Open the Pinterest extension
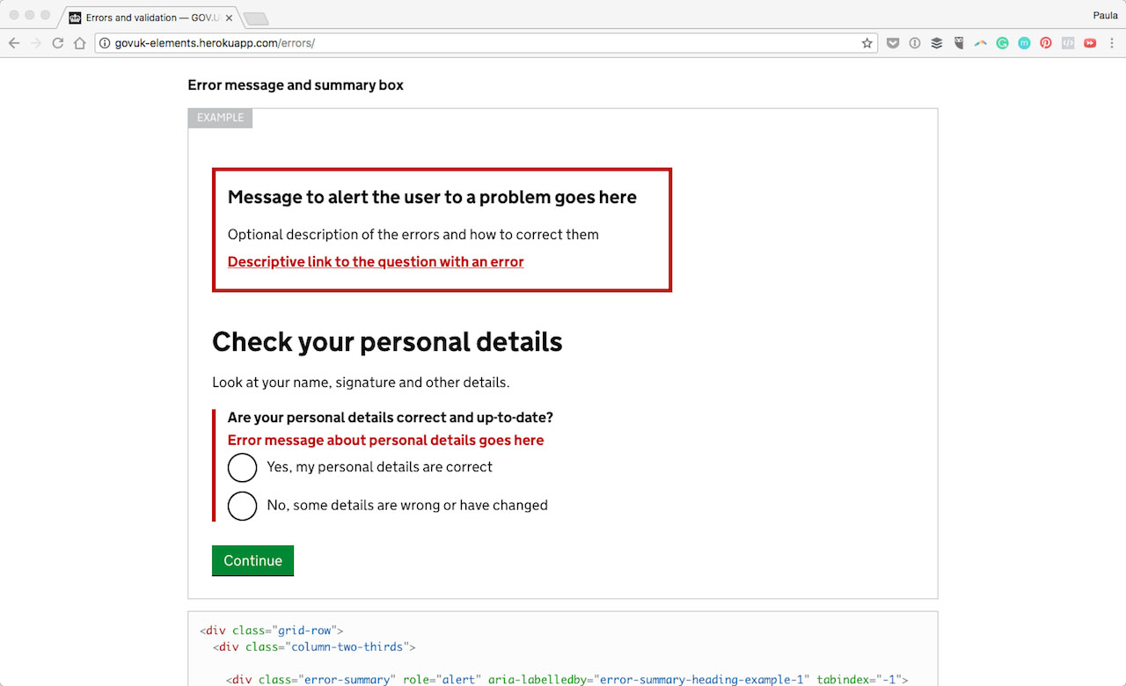 pyautogui.click(x=1046, y=43)
